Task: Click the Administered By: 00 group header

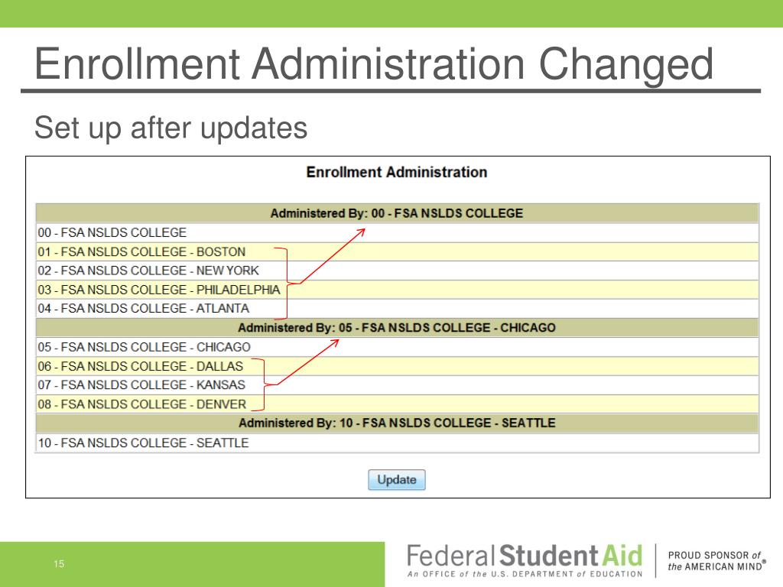Action: pos(398,213)
